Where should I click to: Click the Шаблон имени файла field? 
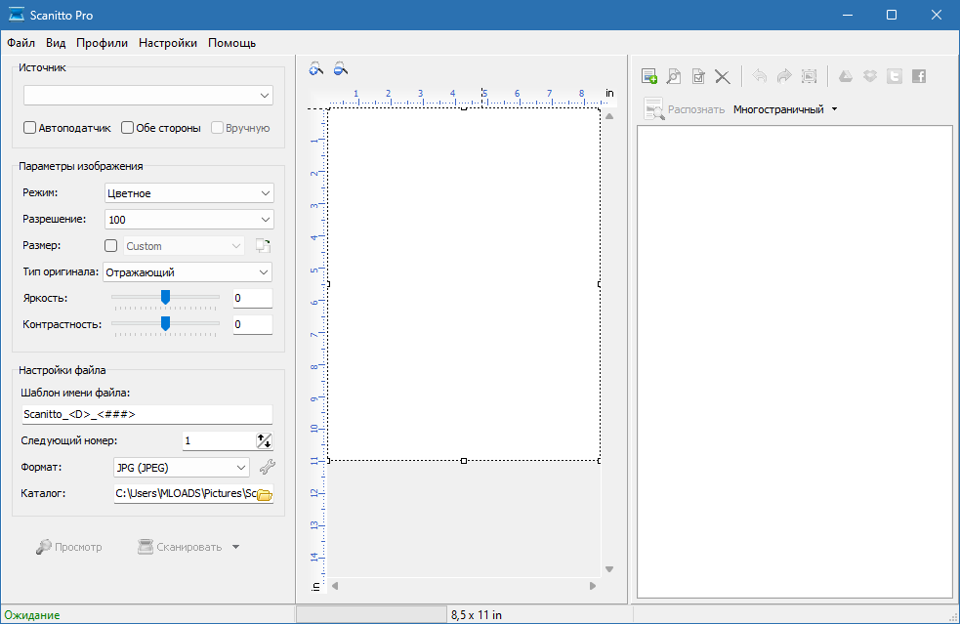click(146, 415)
